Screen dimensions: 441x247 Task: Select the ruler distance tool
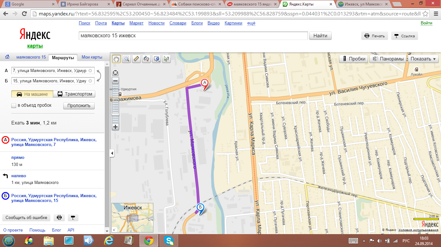(x=136, y=59)
